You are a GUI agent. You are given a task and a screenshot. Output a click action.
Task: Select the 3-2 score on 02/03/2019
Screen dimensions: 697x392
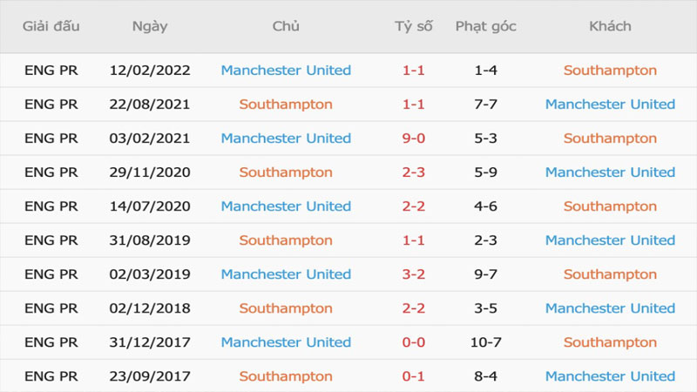click(413, 274)
